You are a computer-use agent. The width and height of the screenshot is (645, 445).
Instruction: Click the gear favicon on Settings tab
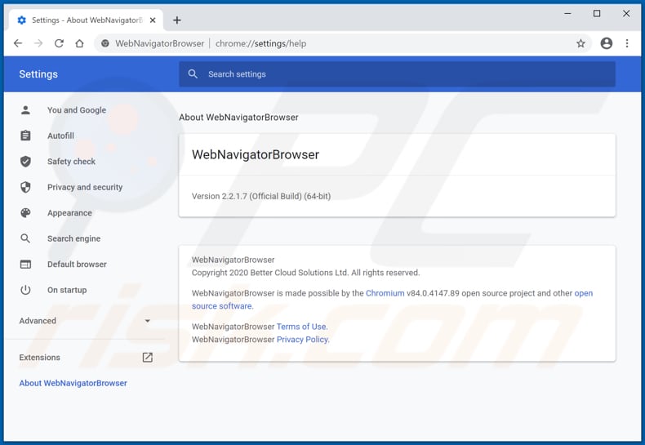coord(22,20)
